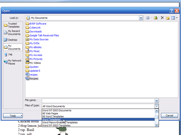
Task: Select the My Pictures folder
Action: coord(34,59)
